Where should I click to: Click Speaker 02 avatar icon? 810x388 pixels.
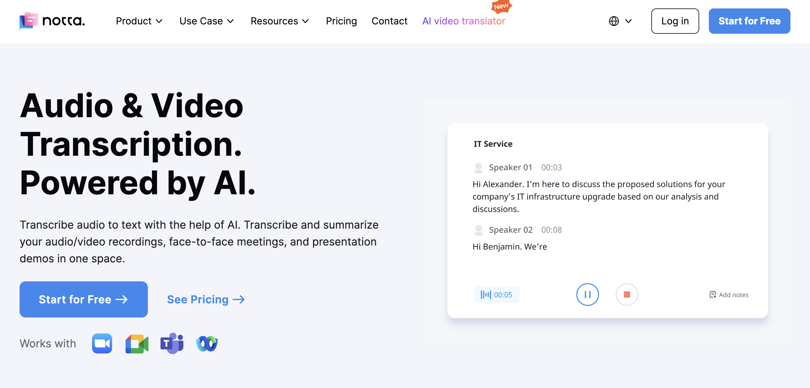[x=478, y=230]
